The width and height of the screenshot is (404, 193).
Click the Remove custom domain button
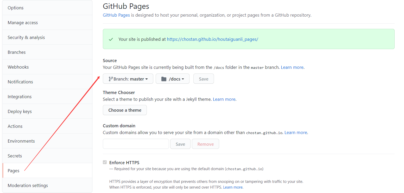pos(205,144)
